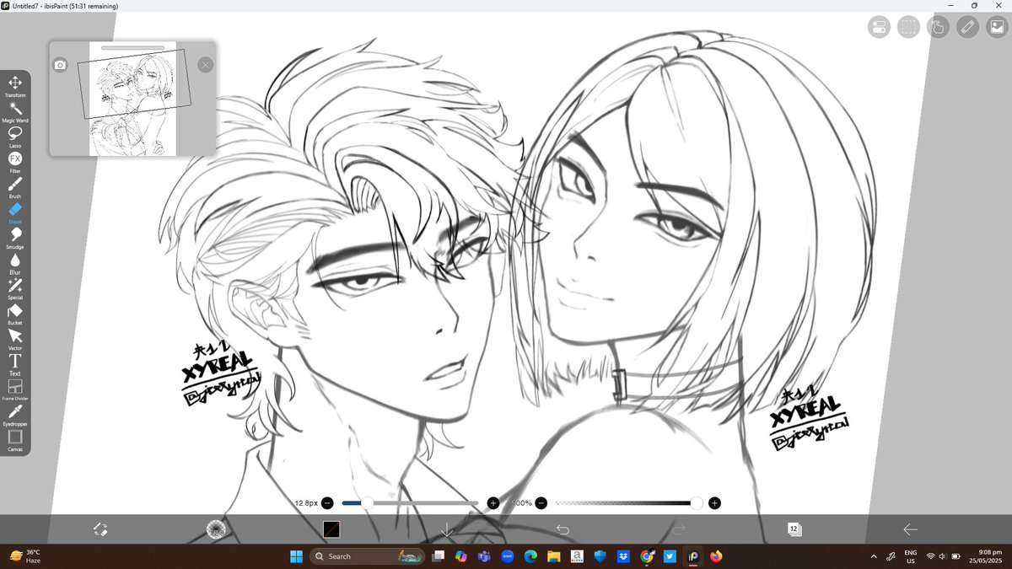Open File Explorer from the taskbar
This screenshot has height=569, width=1012.
(x=554, y=556)
